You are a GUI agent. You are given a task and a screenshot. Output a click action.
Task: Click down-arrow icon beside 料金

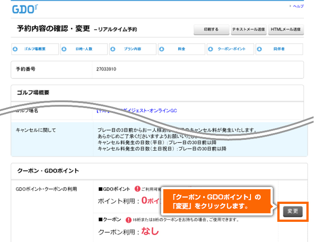162,49
